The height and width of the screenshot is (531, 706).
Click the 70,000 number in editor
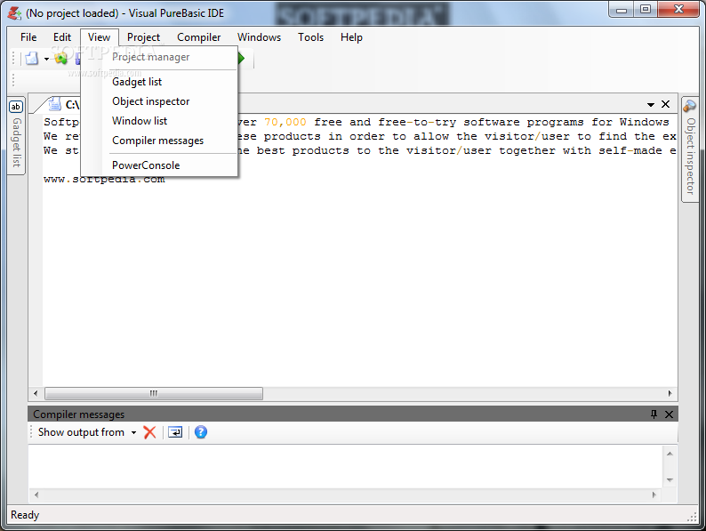285,122
